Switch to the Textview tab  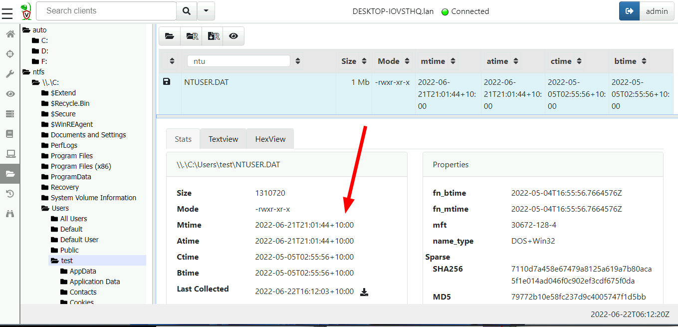(223, 139)
